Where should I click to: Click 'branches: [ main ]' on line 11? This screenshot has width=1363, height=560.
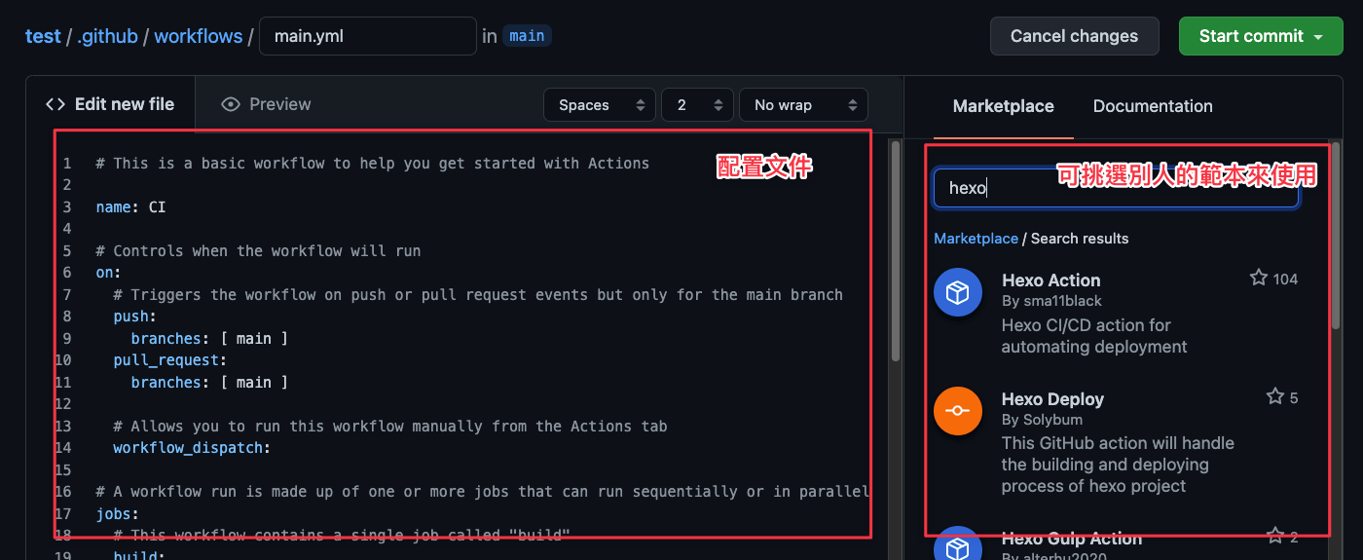pos(209,383)
